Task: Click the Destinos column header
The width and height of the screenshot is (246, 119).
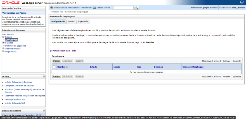Action: 159,67
